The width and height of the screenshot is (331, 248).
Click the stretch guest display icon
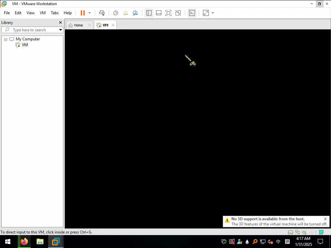(206, 13)
